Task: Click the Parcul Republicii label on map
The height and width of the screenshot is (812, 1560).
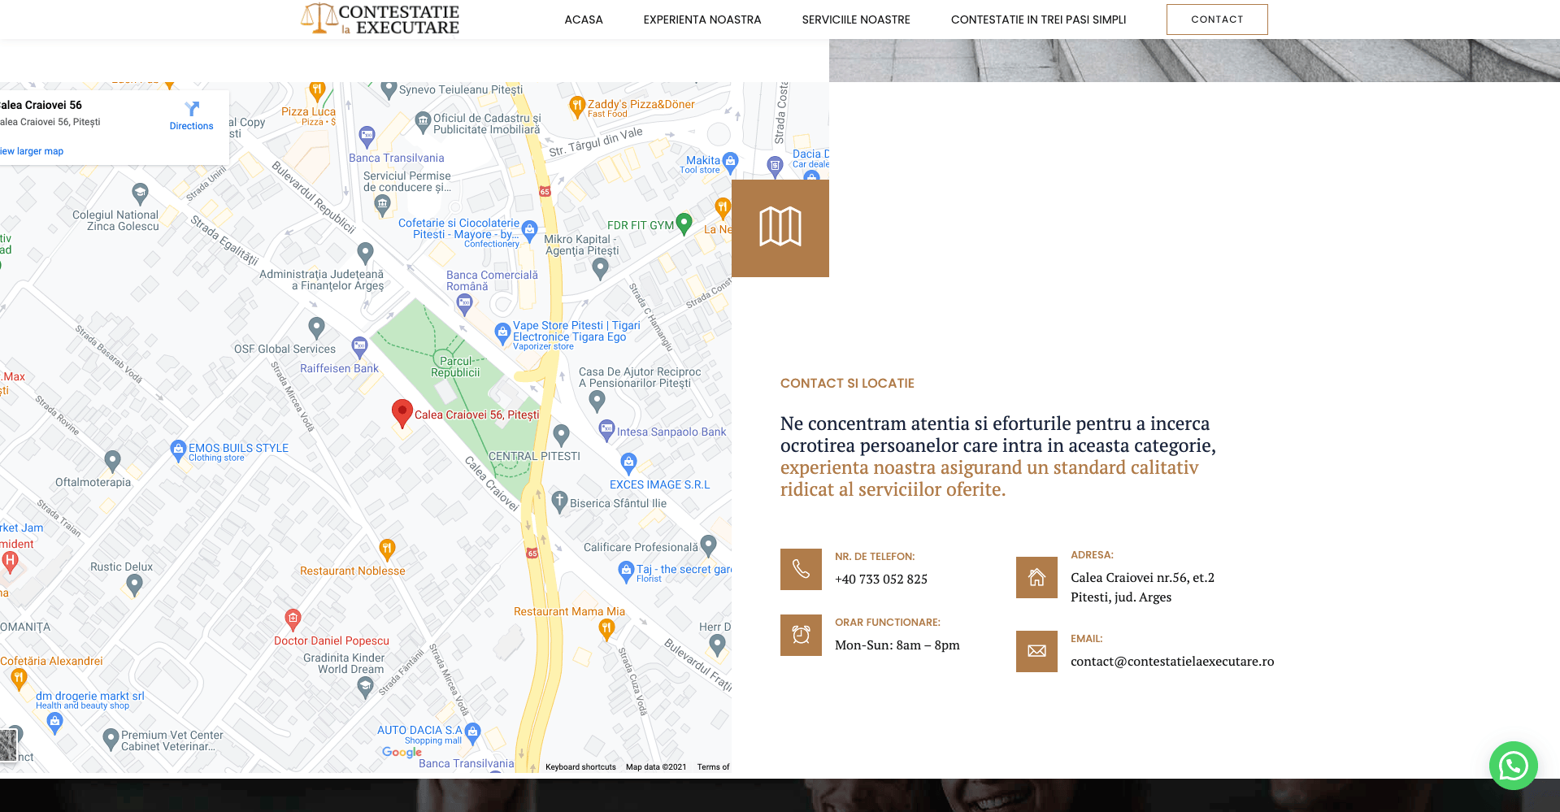Action: coord(455,367)
